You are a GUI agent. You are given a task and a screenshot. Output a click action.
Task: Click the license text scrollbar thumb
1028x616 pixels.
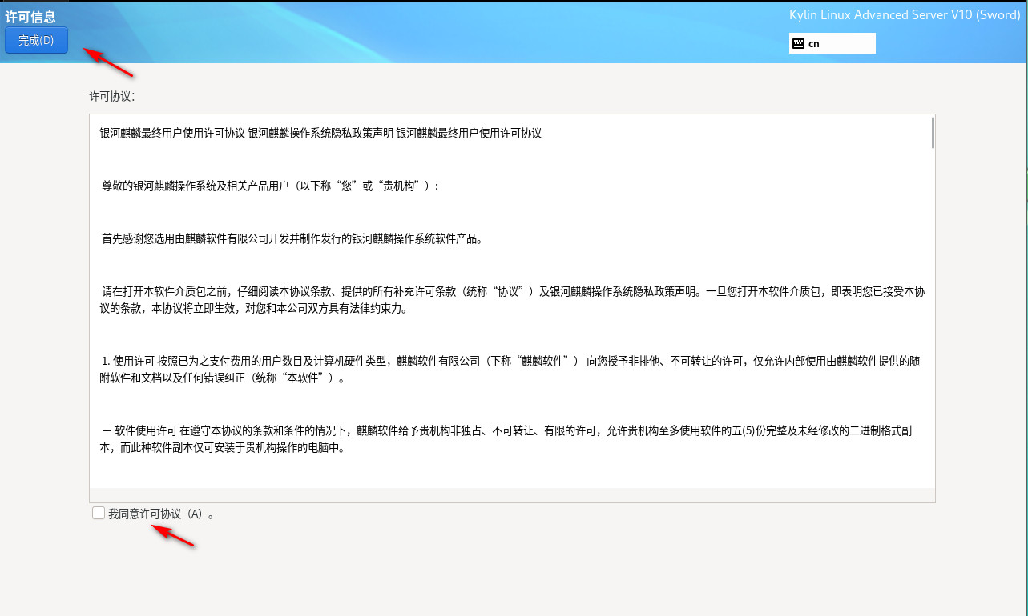(x=932, y=133)
